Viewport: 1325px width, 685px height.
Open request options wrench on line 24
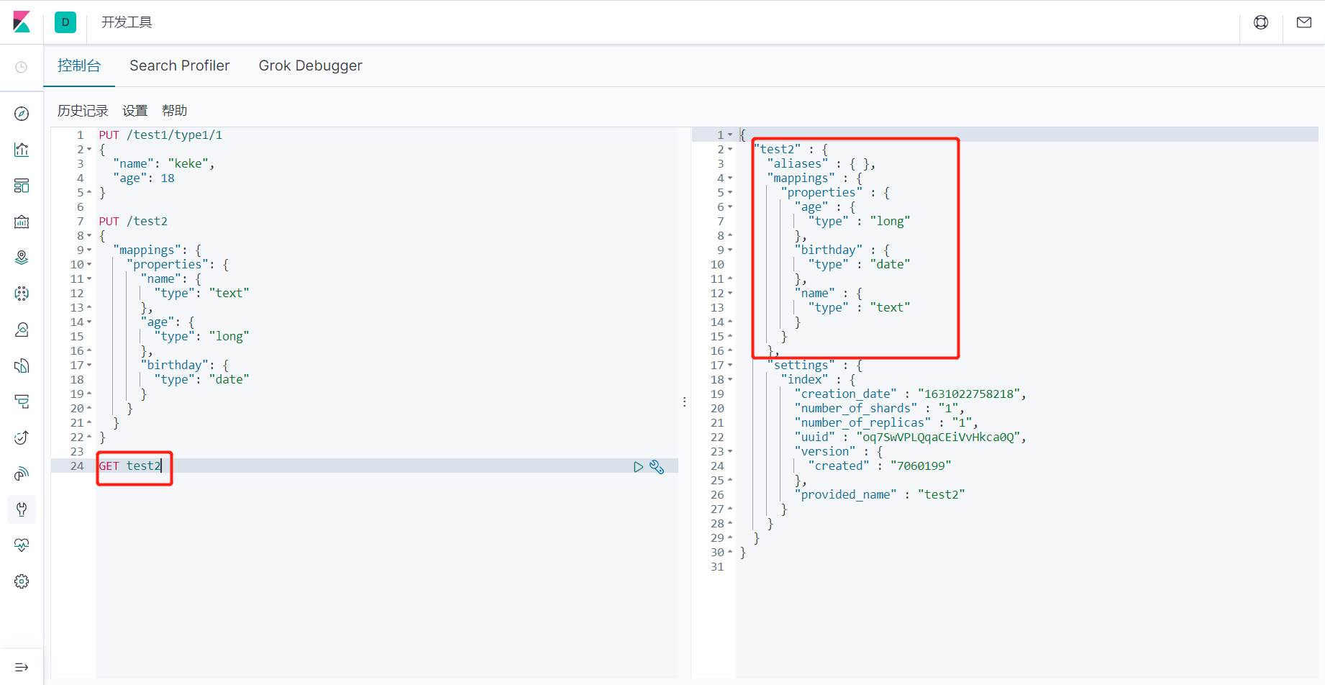coord(657,467)
